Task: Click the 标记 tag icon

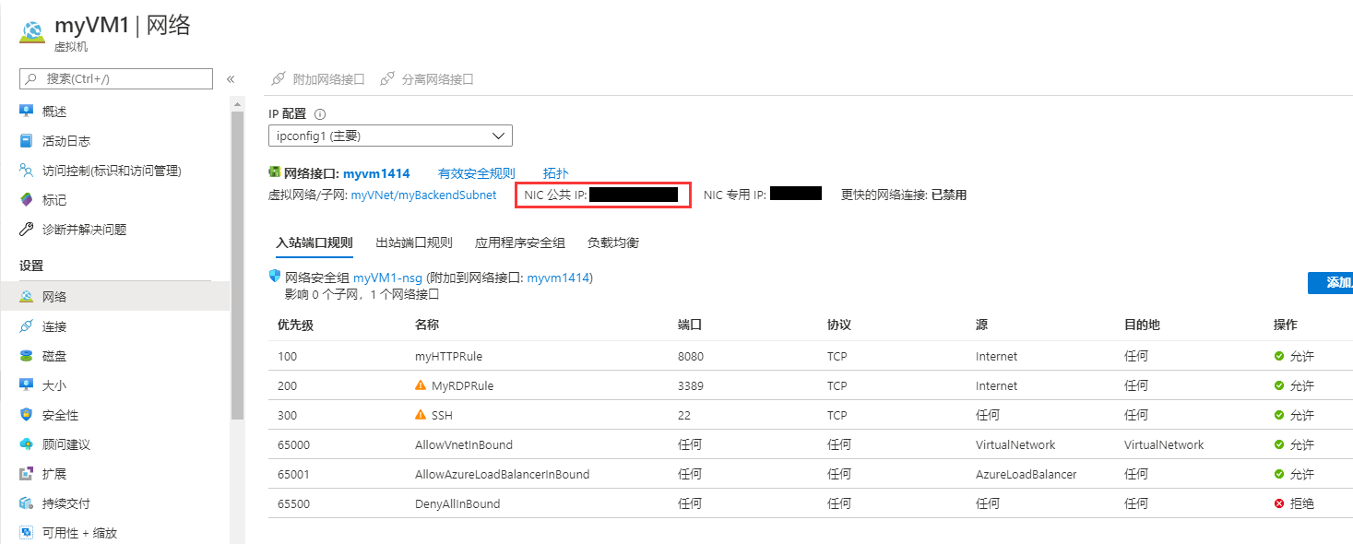Action: [27, 200]
